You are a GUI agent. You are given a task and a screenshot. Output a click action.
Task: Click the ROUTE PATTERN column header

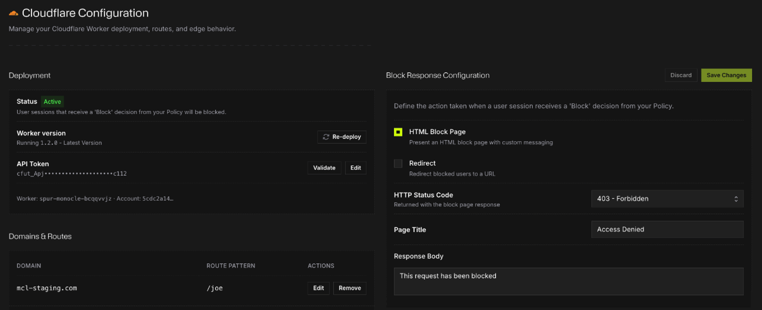tap(231, 266)
